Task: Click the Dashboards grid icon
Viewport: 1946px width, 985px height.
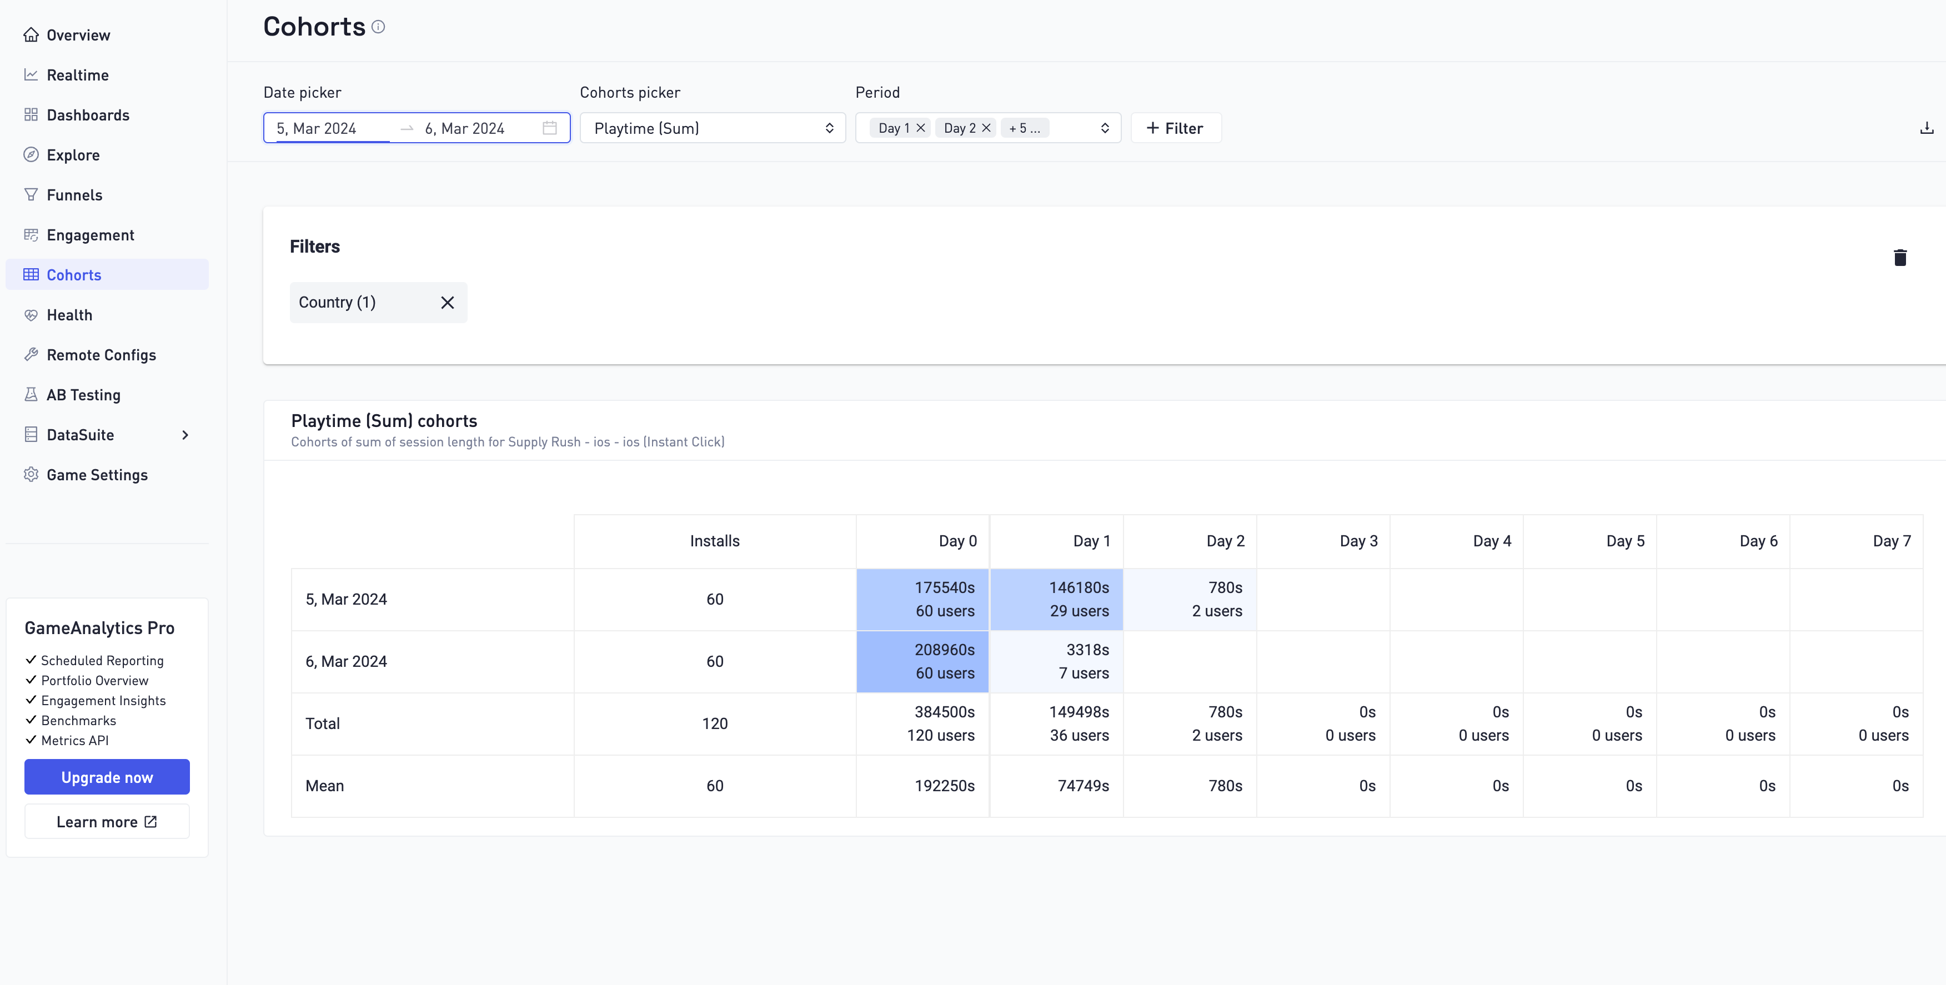Action: click(x=31, y=115)
